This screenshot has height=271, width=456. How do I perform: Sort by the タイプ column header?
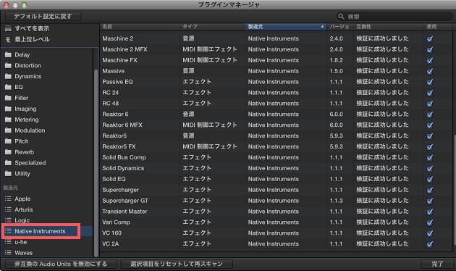(x=213, y=27)
